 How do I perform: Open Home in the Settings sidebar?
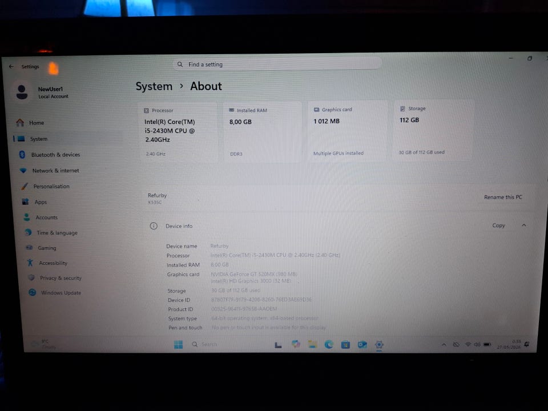(x=37, y=123)
